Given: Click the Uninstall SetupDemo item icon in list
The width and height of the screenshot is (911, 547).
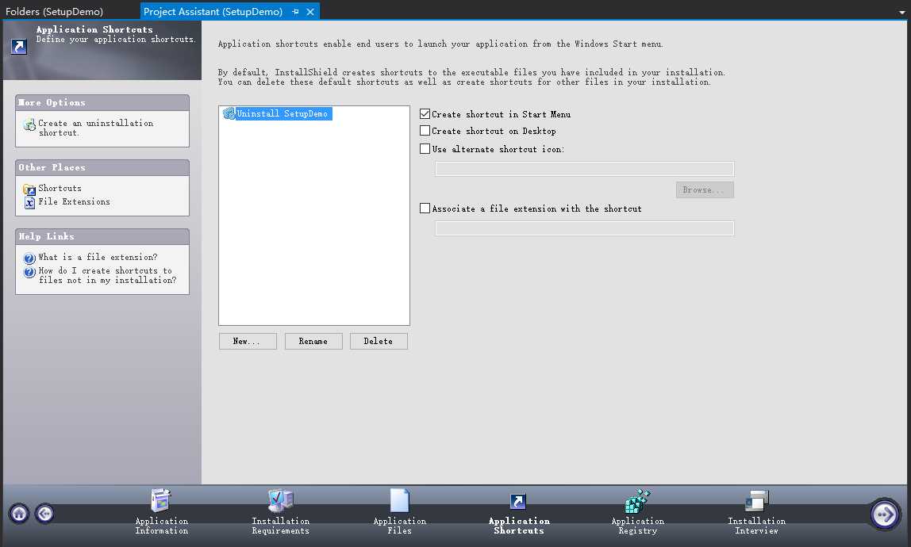Looking at the screenshot, I should (x=229, y=114).
